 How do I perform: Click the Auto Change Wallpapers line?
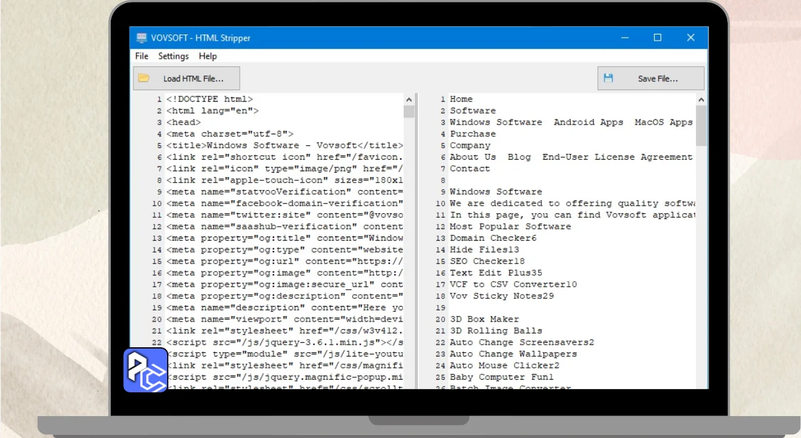coord(513,354)
